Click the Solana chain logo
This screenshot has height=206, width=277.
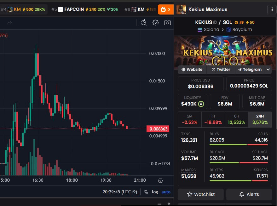click(200, 30)
